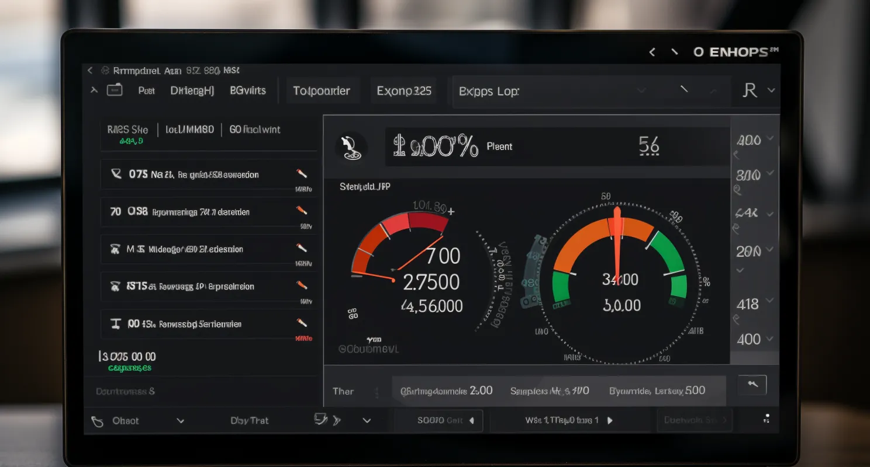
Task: Expand the R dropdown chevron
Action: point(771,90)
